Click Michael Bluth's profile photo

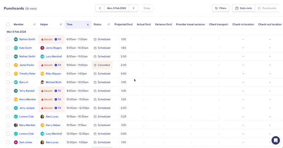42,82
